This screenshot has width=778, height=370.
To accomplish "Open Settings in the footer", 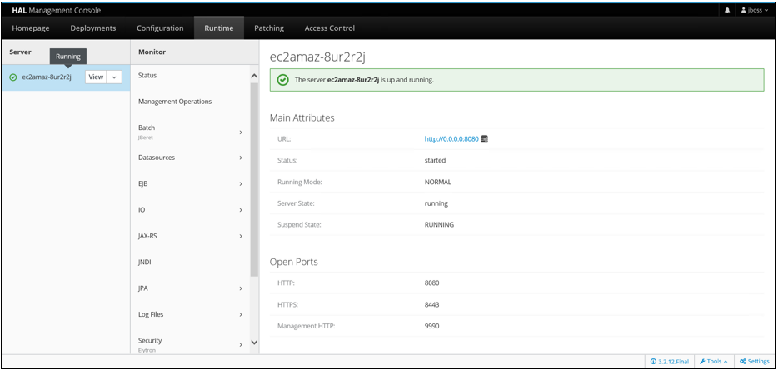I will click(x=754, y=362).
